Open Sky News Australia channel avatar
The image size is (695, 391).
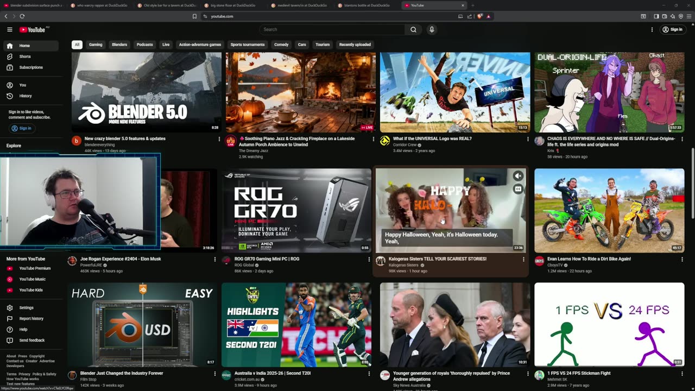(384, 375)
